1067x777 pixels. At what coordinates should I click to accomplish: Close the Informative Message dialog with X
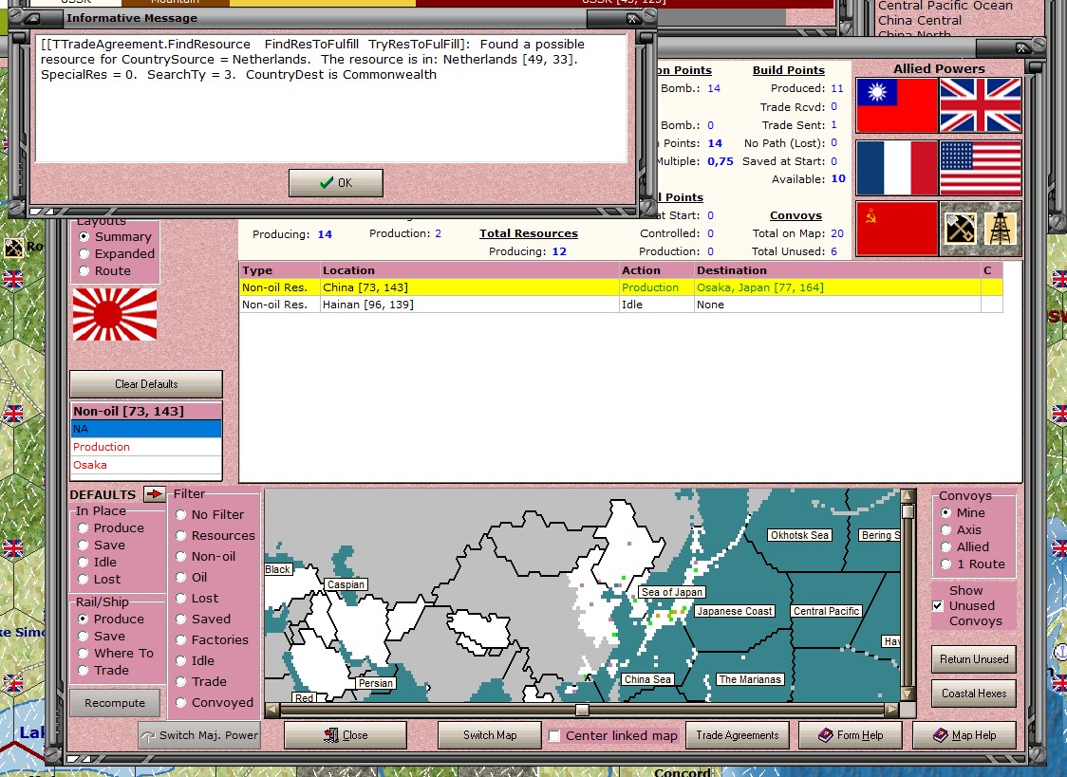(x=632, y=19)
